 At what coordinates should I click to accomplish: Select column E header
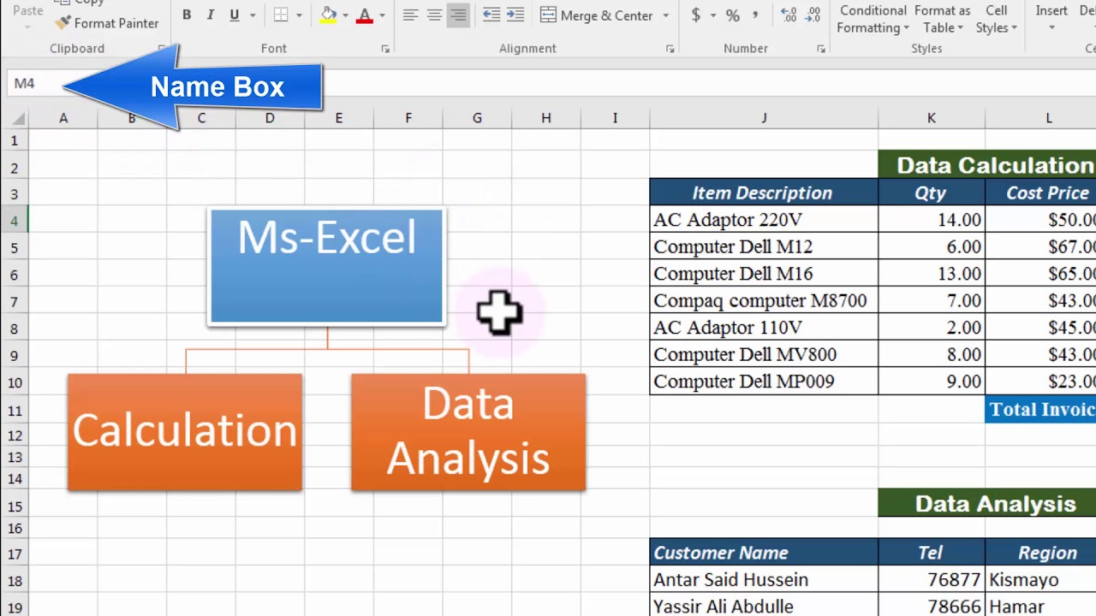point(339,118)
